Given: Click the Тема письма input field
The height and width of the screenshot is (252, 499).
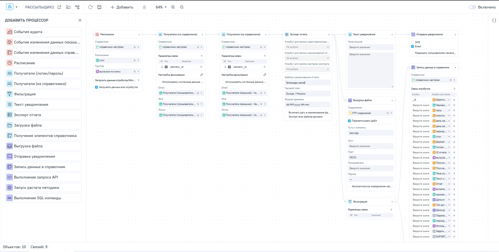Looking at the screenshot, I should [x=370, y=47].
